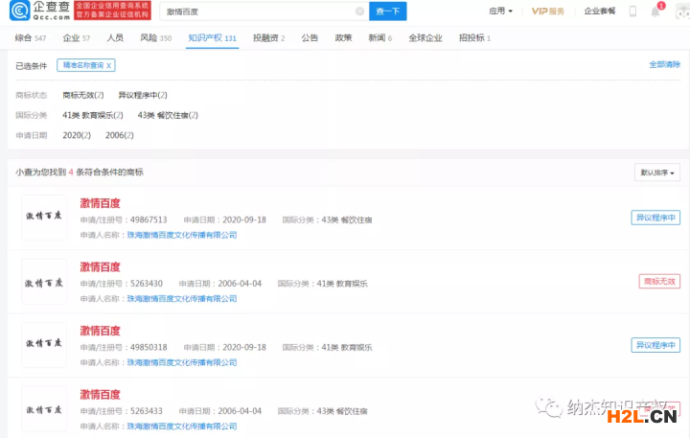Open the notification bell icon
Image resolution: width=690 pixels, height=438 pixels.
pyautogui.click(x=655, y=12)
